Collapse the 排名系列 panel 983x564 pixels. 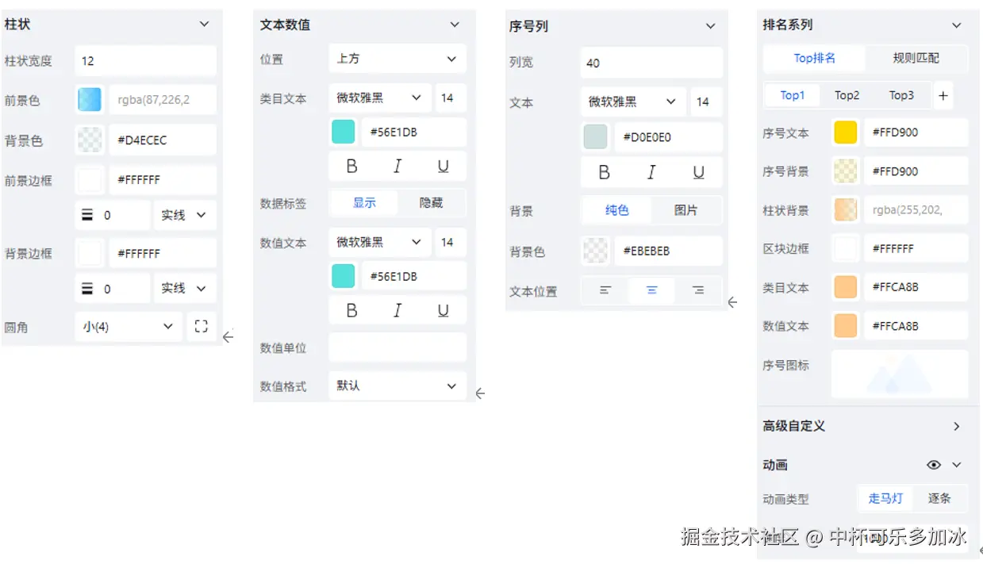tap(957, 25)
